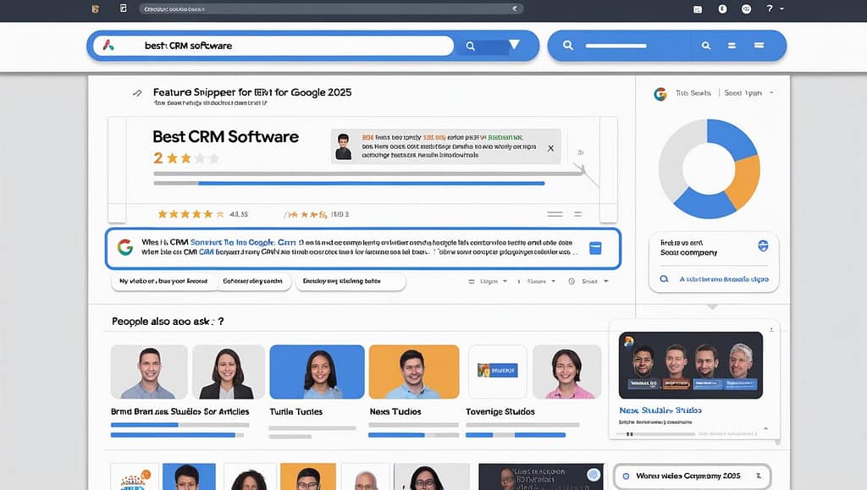This screenshot has height=490, width=867.
Task: Focus the browser address bar
Action: pos(331,8)
